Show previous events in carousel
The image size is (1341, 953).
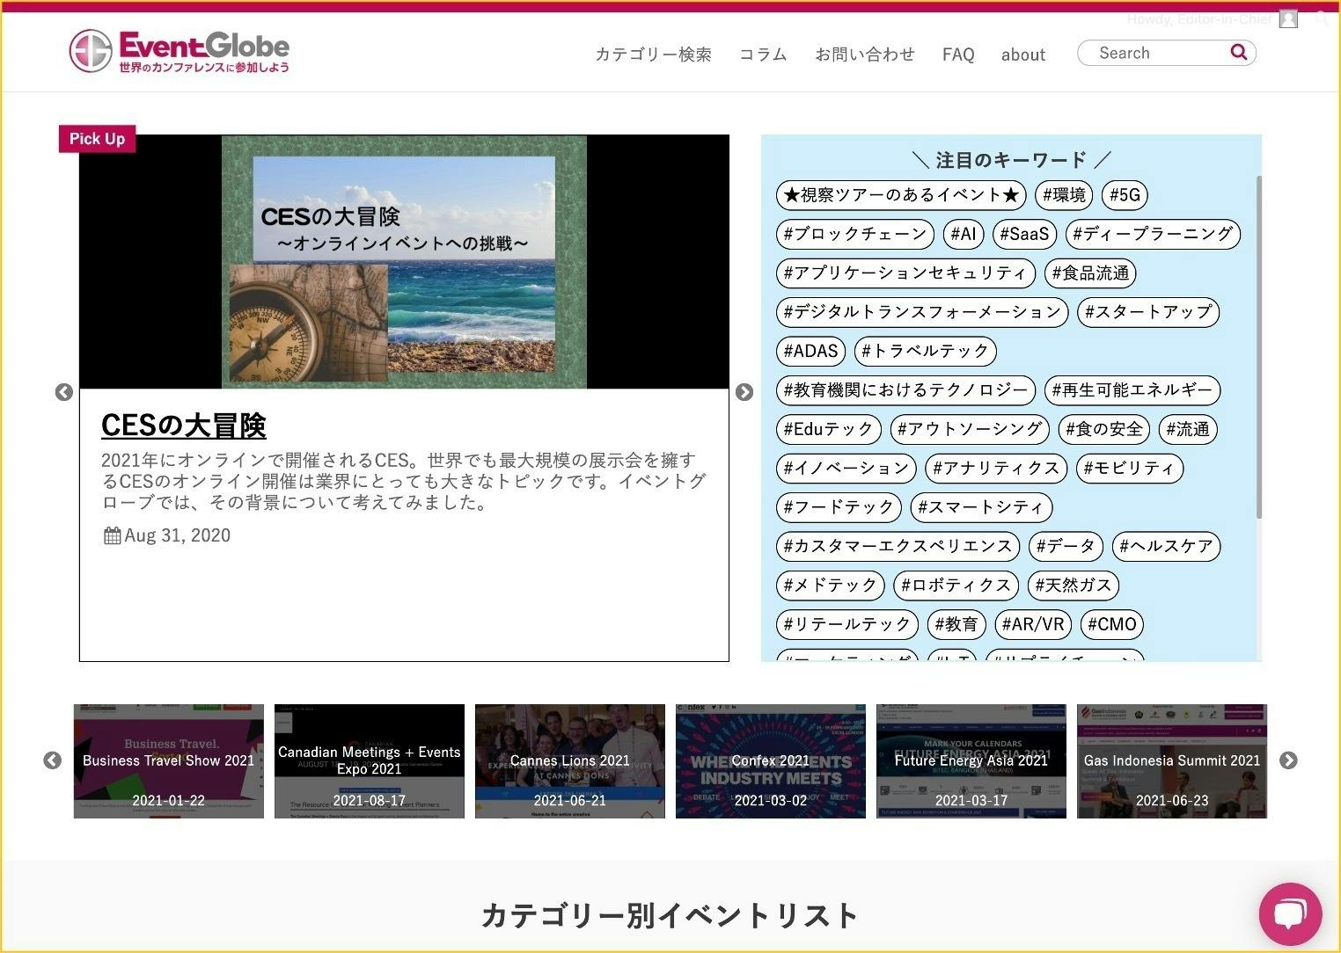click(x=53, y=760)
